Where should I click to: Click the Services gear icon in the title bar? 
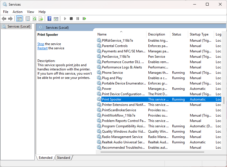[x=5, y=4]
